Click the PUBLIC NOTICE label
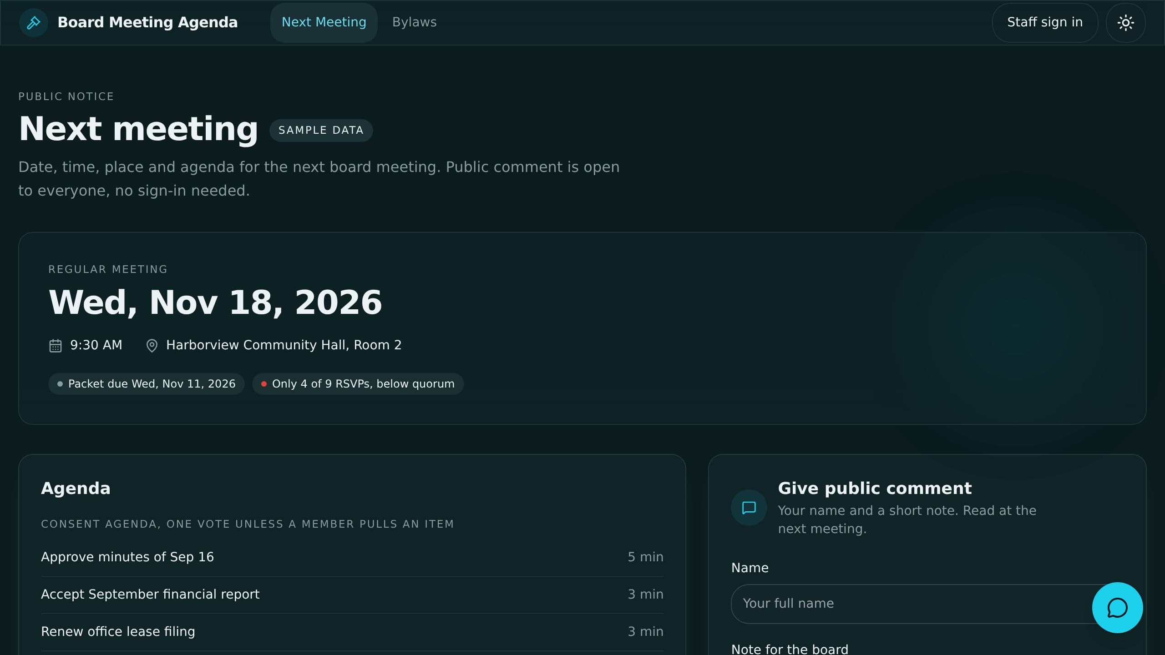 coord(66,96)
